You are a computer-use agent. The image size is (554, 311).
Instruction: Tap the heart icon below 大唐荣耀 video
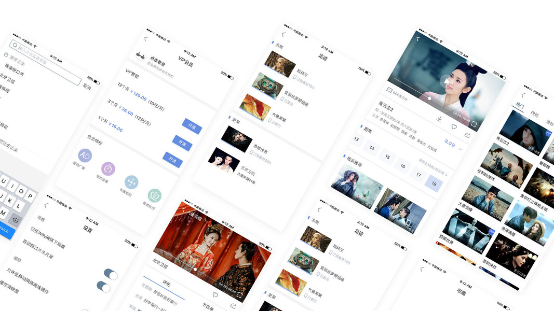point(215,294)
